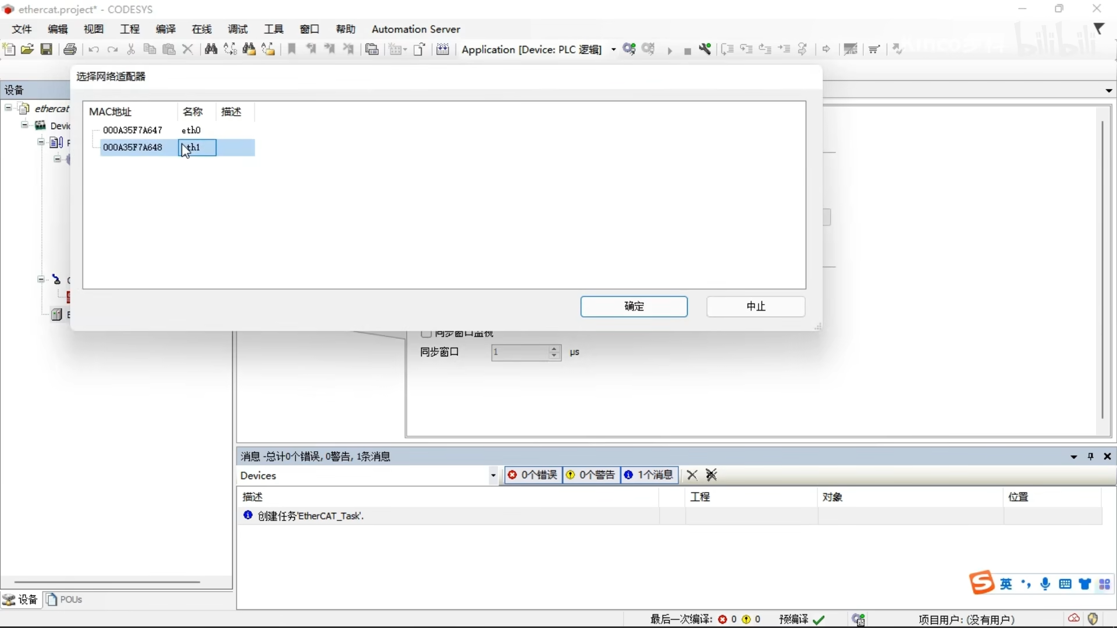Open the 在线 menu
The height and width of the screenshot is (628, 1117).
[202, 29]
